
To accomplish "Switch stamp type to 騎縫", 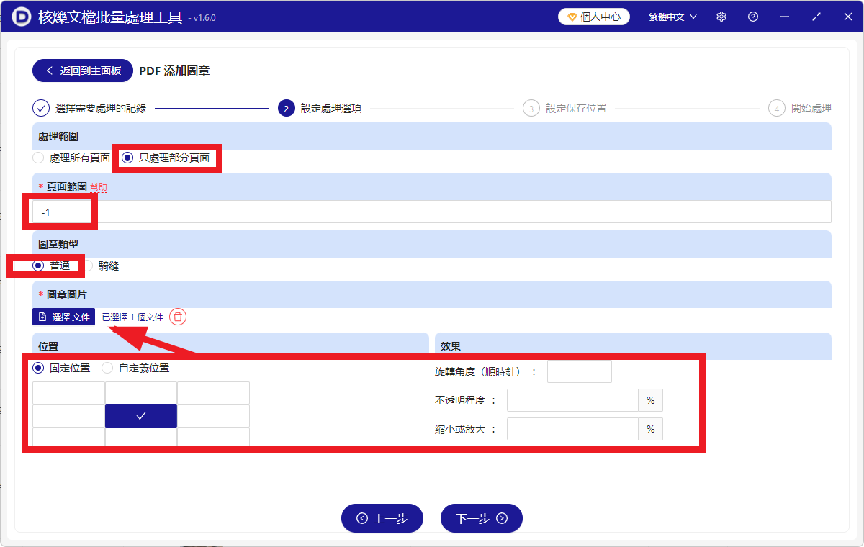I will pyautogui.click(x=93, y=265).
